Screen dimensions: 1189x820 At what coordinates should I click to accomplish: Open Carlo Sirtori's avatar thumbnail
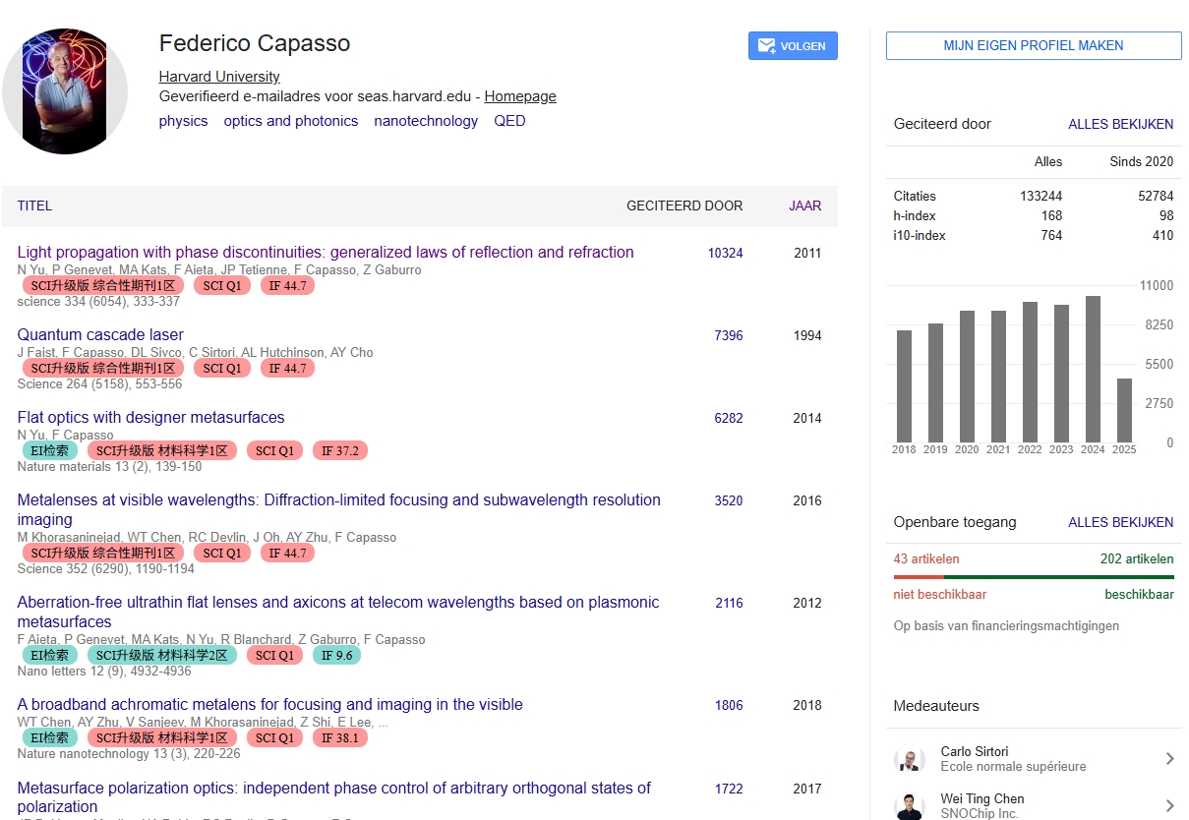tap(910, 759)
